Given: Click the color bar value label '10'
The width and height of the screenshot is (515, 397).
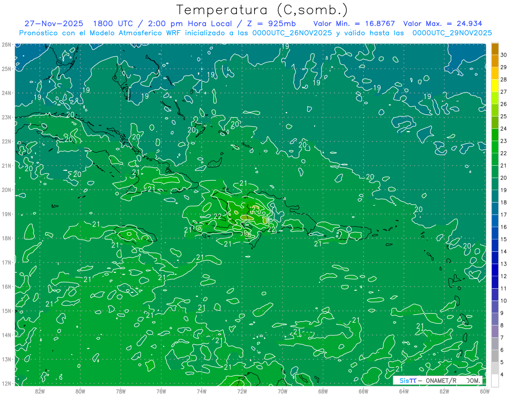Looking at the screenshot, I should pos(504,301).
